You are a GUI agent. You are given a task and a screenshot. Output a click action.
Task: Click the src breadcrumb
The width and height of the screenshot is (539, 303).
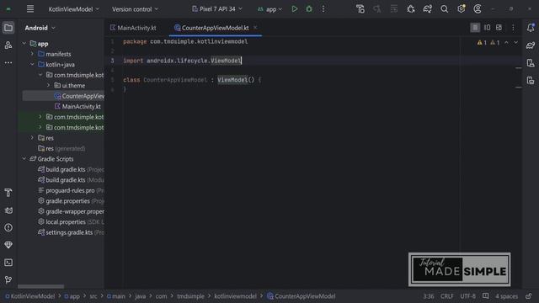[93, 296]
